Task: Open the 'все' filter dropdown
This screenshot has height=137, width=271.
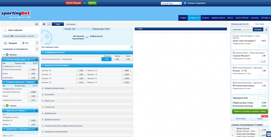Action: [30, 43]
